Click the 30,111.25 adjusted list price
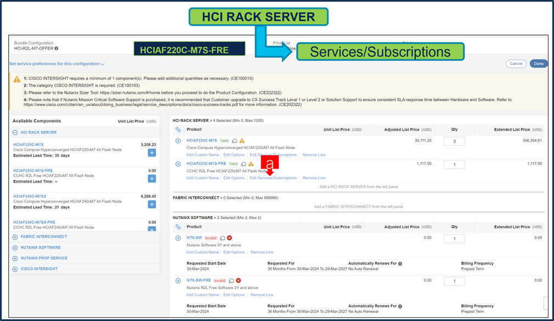554x321 pixels. coord(423,140)
